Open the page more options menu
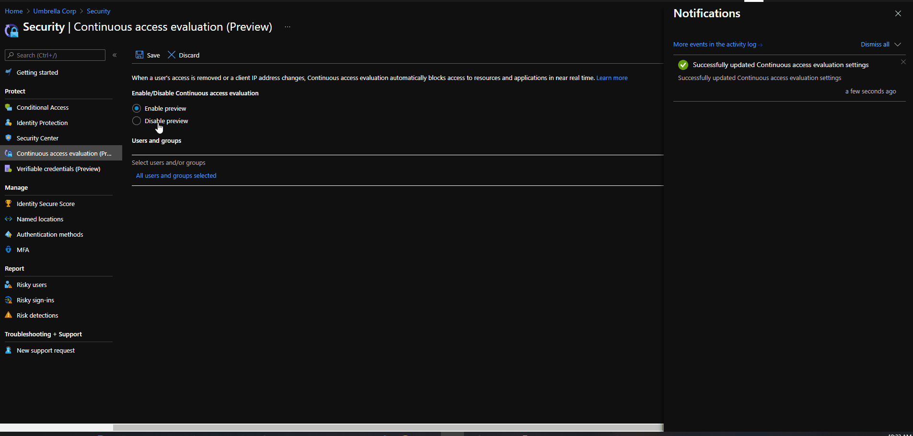The image size is (913, 436). click(x=287, y=27)
